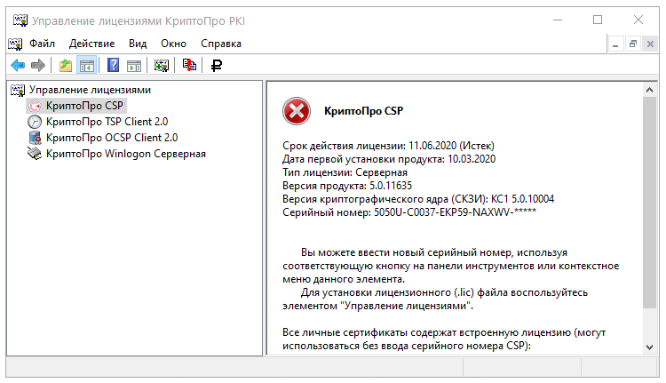
Task: Click the Forward arrow in toolbar
Action: [37, 65]
